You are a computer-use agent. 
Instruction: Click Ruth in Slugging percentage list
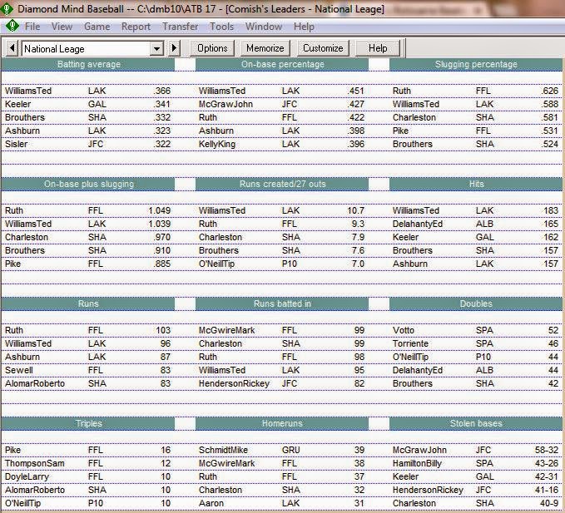(401, 91)
